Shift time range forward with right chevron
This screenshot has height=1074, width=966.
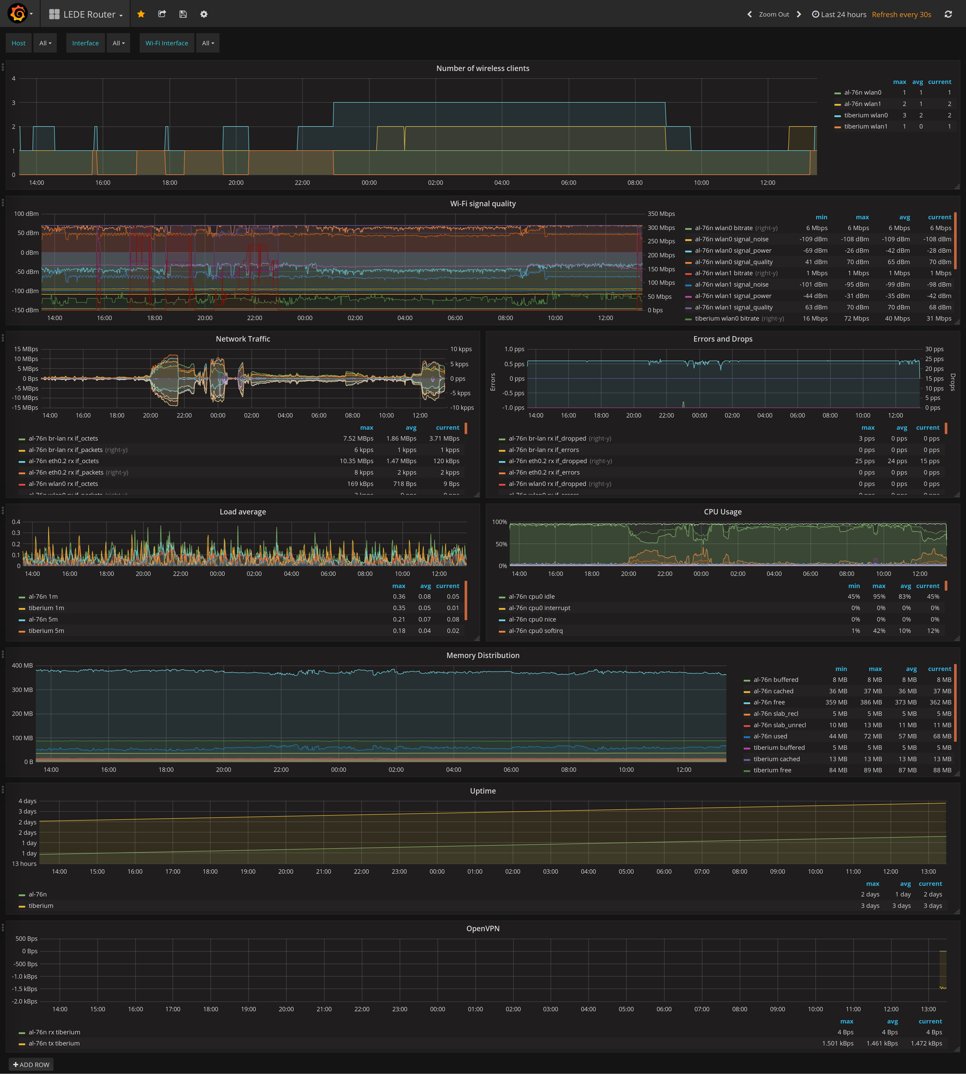[799, 14]
